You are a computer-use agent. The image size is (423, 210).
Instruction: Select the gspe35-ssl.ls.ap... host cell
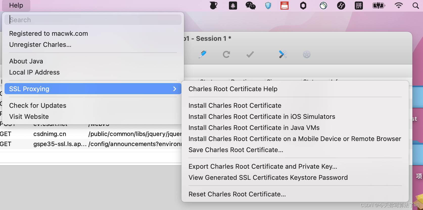pyautogui.click(x=60, y=144)
